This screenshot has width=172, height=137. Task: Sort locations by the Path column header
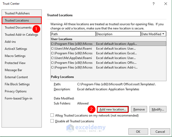(x=73, y=34)
